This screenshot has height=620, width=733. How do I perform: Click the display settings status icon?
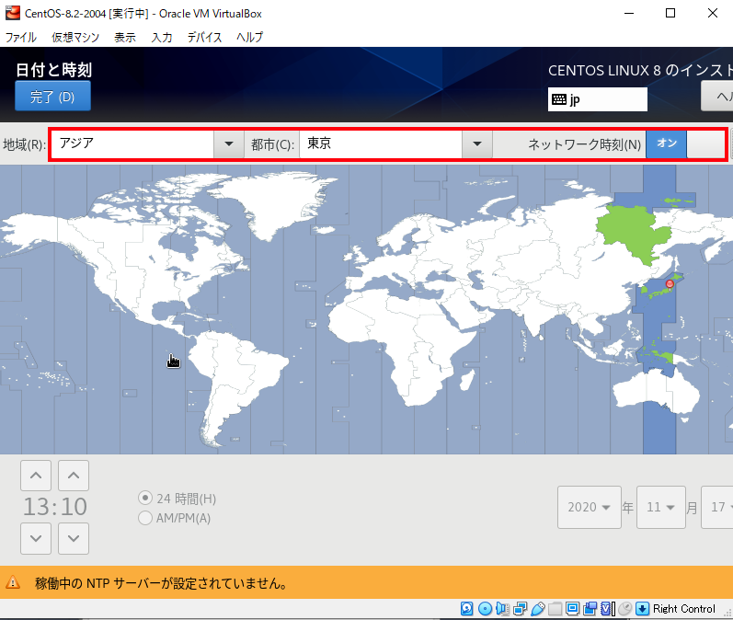click(572, 608)
